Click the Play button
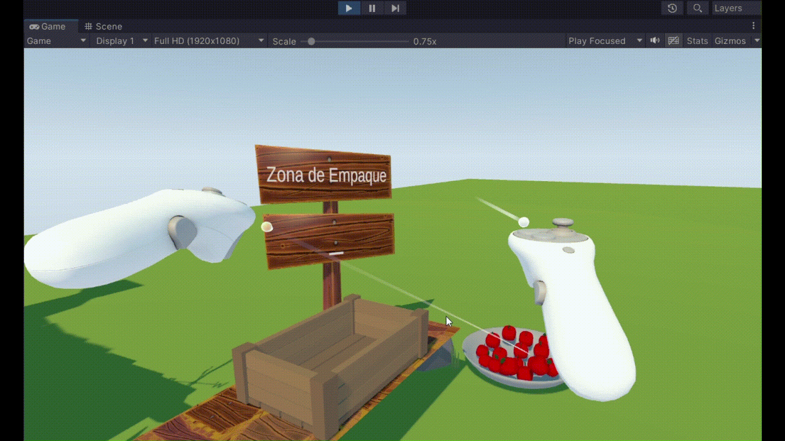Viewport: 785px width, 441px height. click(x=349, y=8)
